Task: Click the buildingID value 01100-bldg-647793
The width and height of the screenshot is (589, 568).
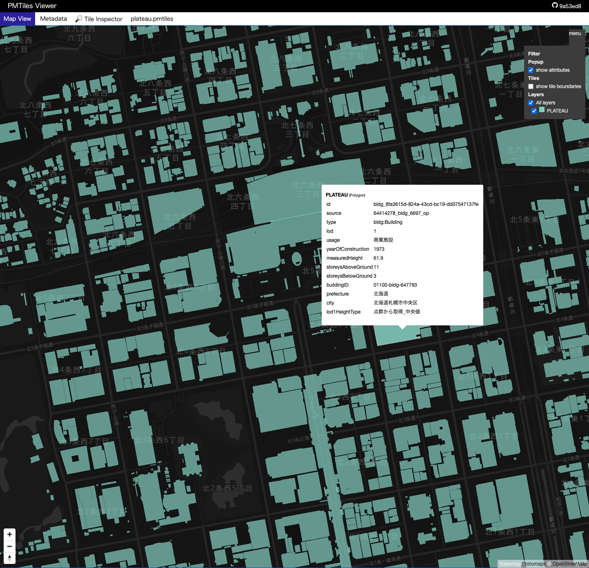Action: click(x=395, y=285)
